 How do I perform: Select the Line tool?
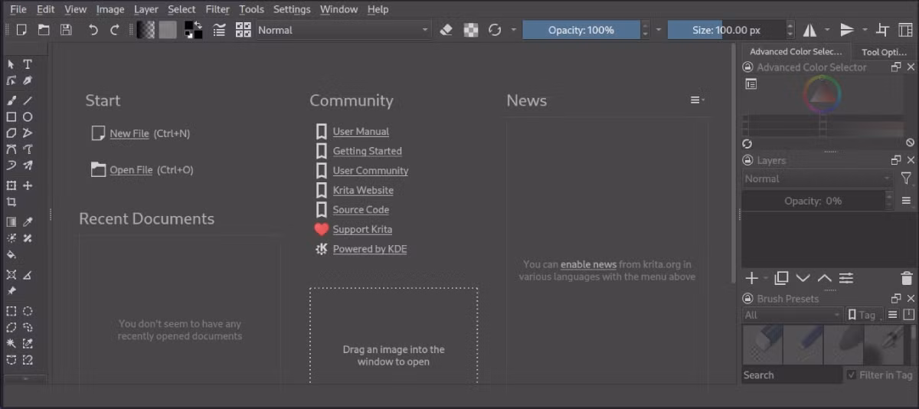point(28,100)
